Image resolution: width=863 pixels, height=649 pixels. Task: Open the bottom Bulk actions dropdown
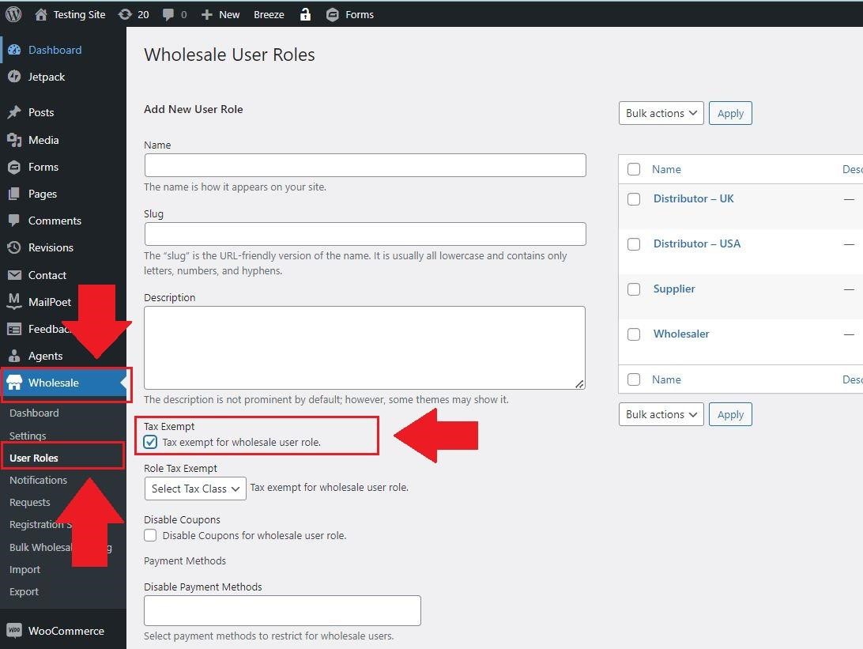click(661, 414)
